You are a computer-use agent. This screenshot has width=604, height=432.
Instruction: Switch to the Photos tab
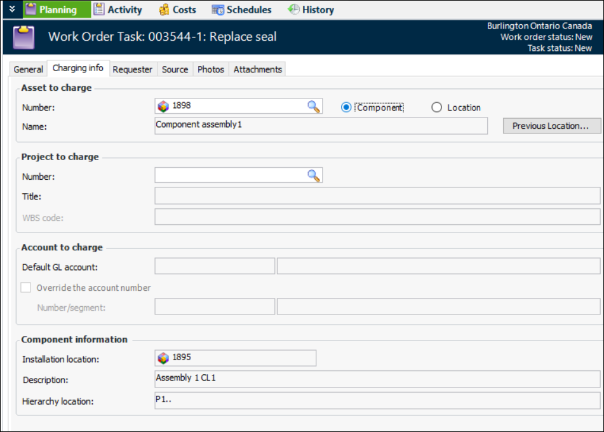pos(211,69)
